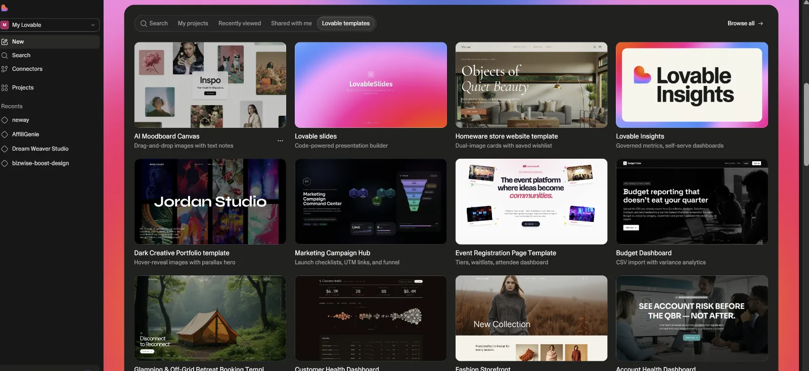Click the Connectors icon in sidebar

coord(5,69)
